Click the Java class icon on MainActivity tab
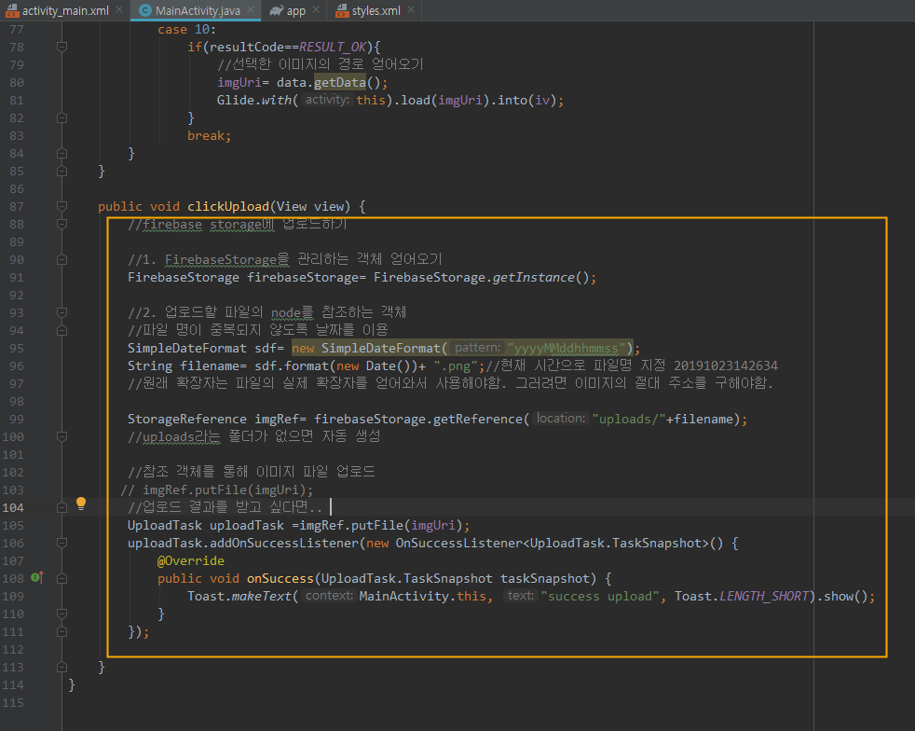 pos(145,10)
